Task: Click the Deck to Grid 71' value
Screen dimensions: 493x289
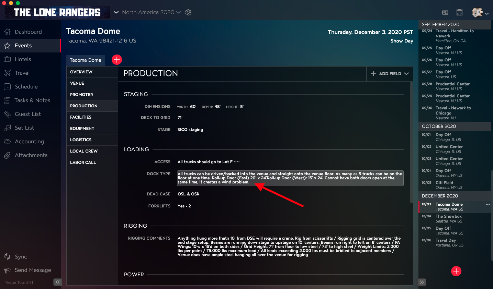Action: point(180,118)
